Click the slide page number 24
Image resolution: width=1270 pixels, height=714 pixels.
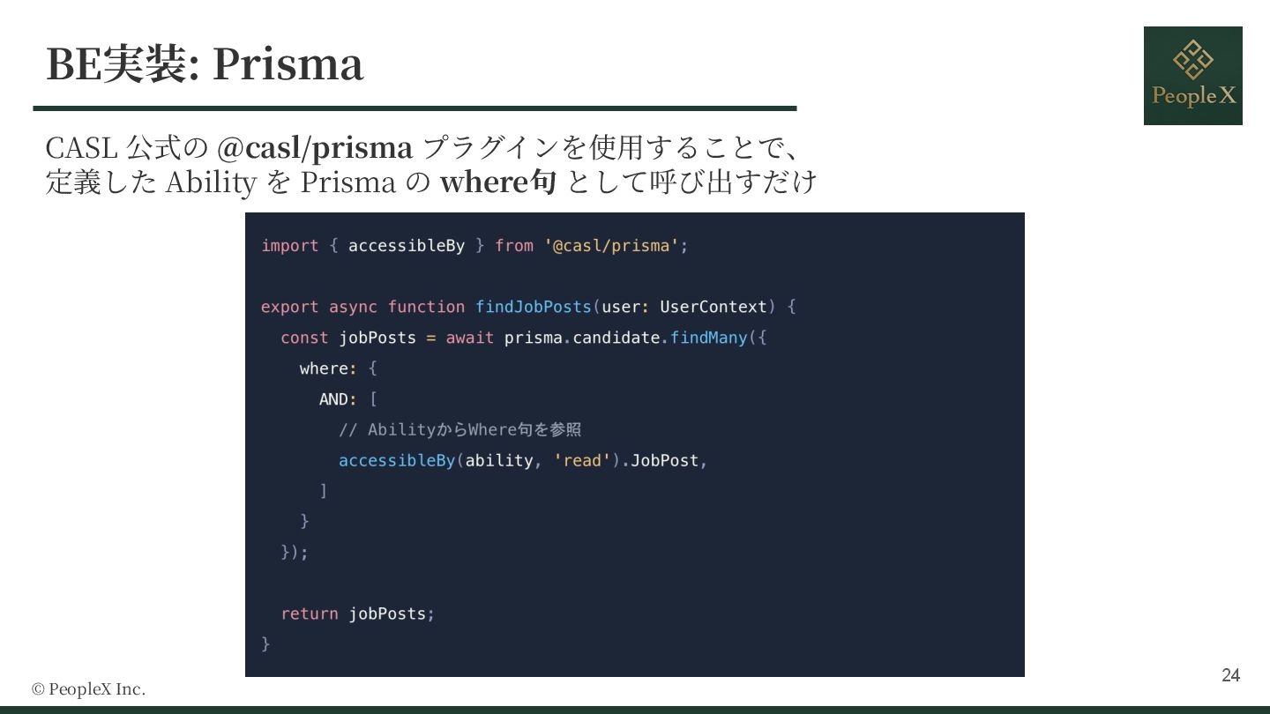pos(1230,675)
